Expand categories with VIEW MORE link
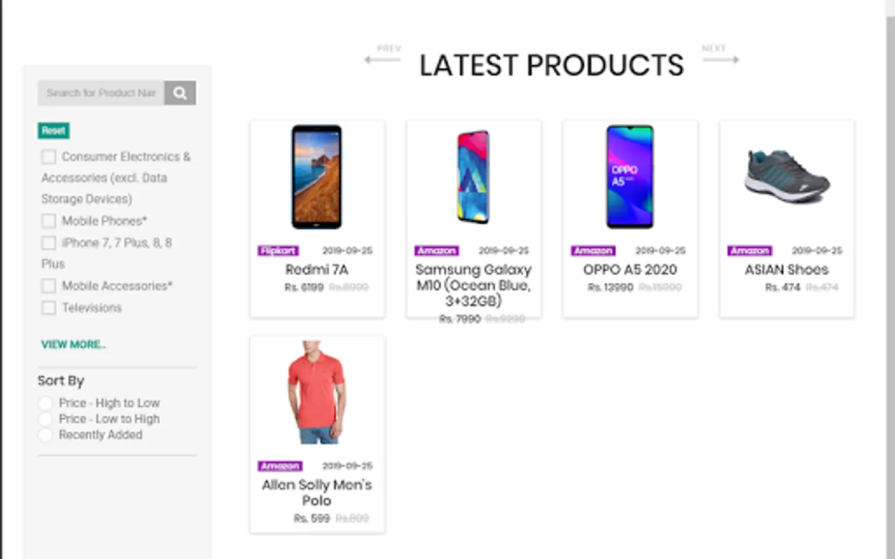 coord(73,345)
